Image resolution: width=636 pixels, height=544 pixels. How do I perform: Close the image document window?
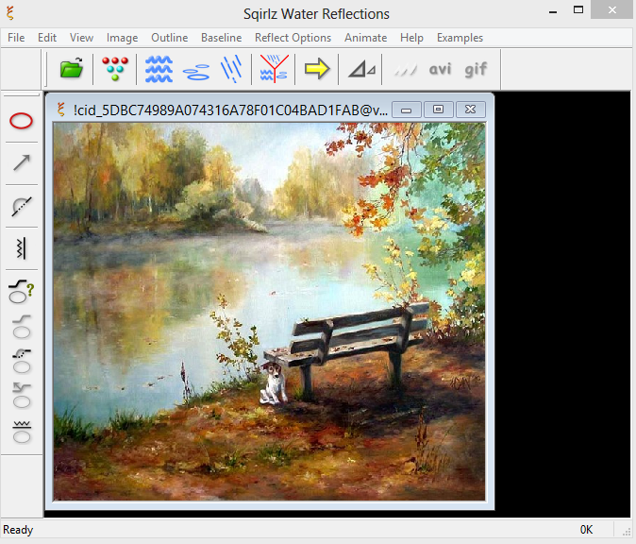click(471, 110)
